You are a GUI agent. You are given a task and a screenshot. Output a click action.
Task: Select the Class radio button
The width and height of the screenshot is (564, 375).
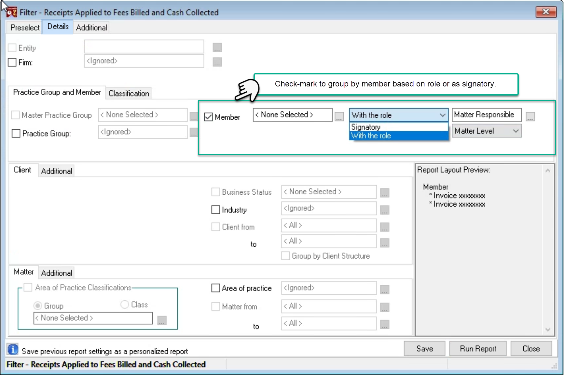point(125,304)
